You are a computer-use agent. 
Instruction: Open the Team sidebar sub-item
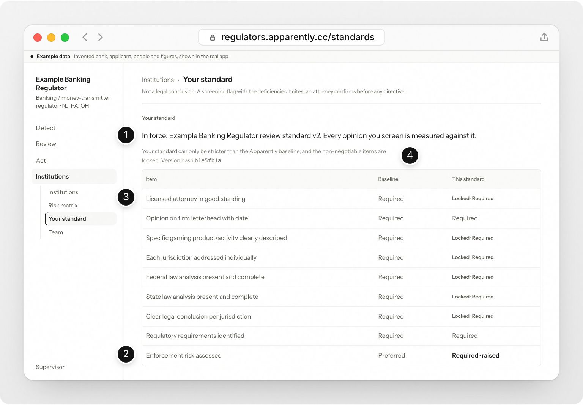(56, 232)
